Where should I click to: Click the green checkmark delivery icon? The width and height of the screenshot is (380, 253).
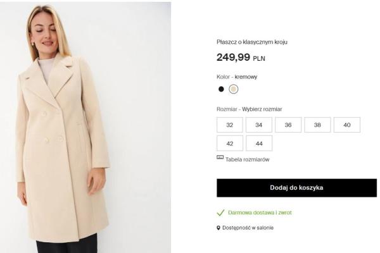point(220,213)
